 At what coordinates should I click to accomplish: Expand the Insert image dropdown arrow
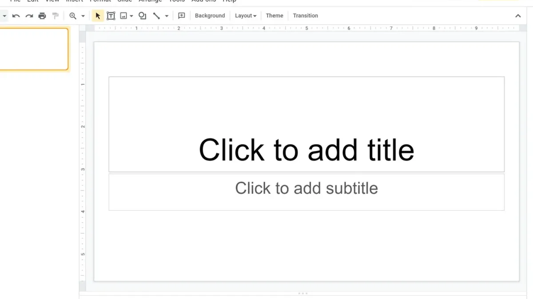[x=131, y=16]
